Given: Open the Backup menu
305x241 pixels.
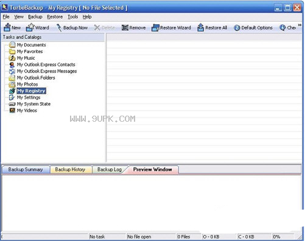Looking at the screenshot, I should 35,17.
